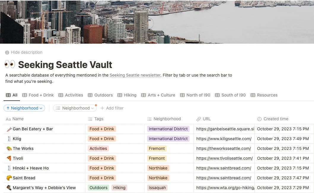Open the Saint Bread entry
This screenshot has height=193, width=314.
click(x=24, y=178)
